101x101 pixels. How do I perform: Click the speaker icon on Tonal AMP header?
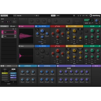click(x=91, y=26)
